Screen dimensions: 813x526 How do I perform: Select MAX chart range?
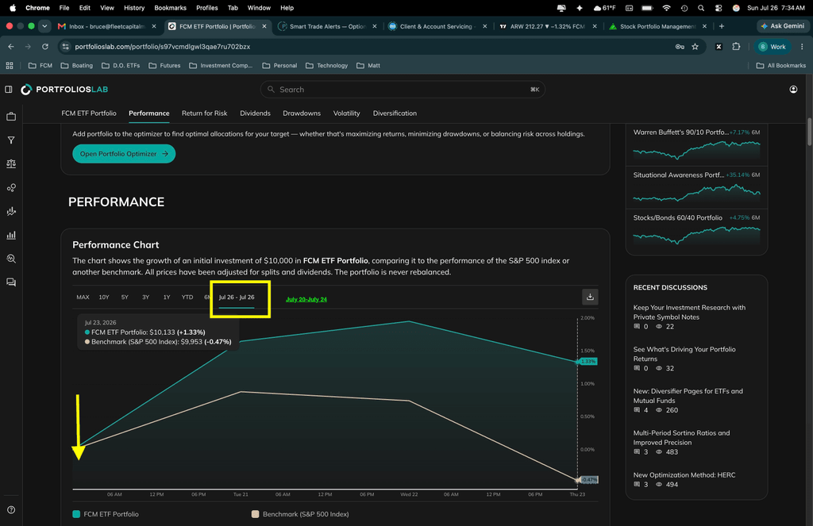[x=83, y=297]
